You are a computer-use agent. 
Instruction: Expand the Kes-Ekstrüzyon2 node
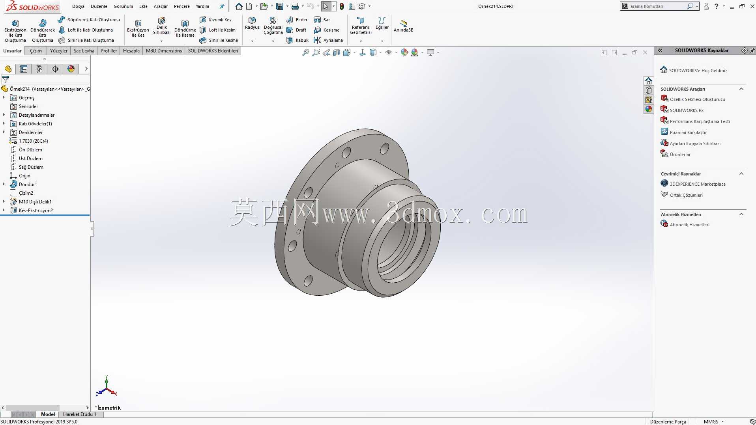[x=4, y=210]
